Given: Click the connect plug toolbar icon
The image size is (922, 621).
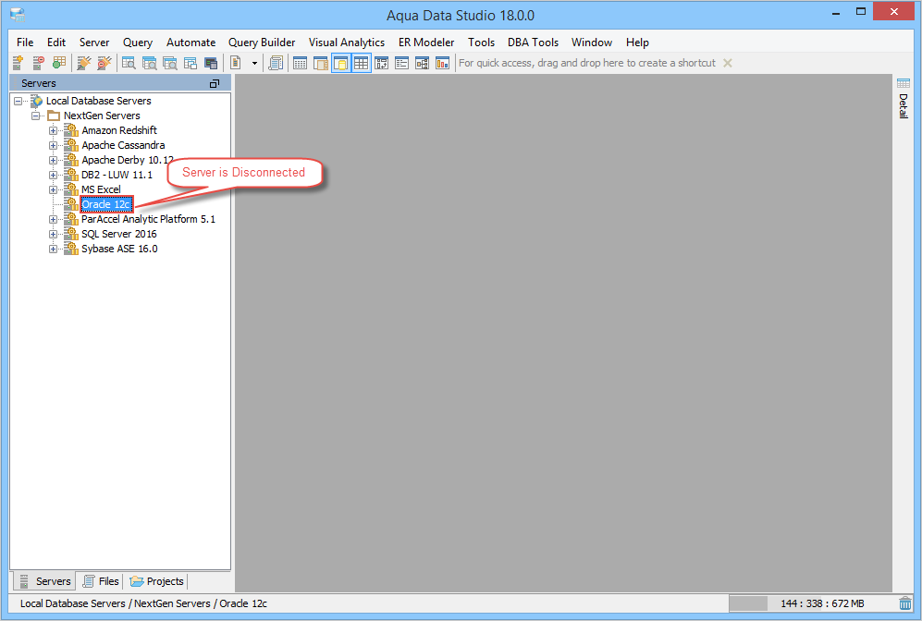Looking at the screenshot, I should 84,63.
